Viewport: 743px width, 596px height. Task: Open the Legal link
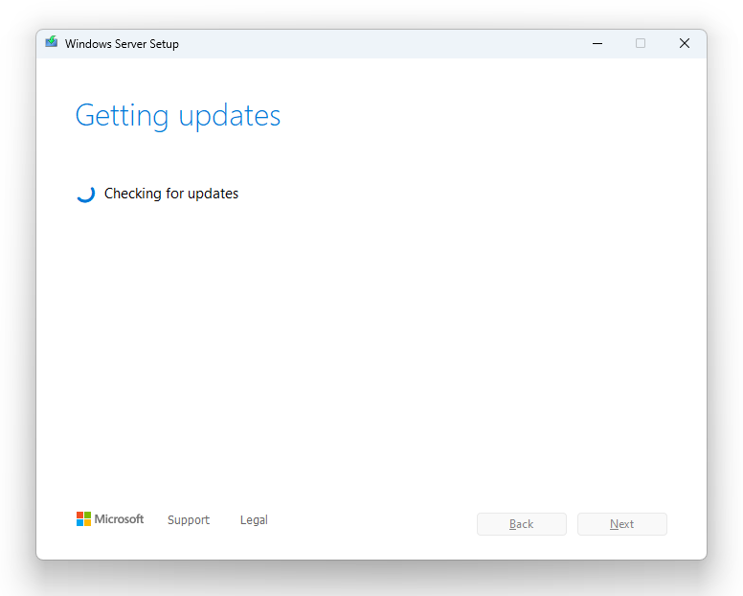pos(254,520)
